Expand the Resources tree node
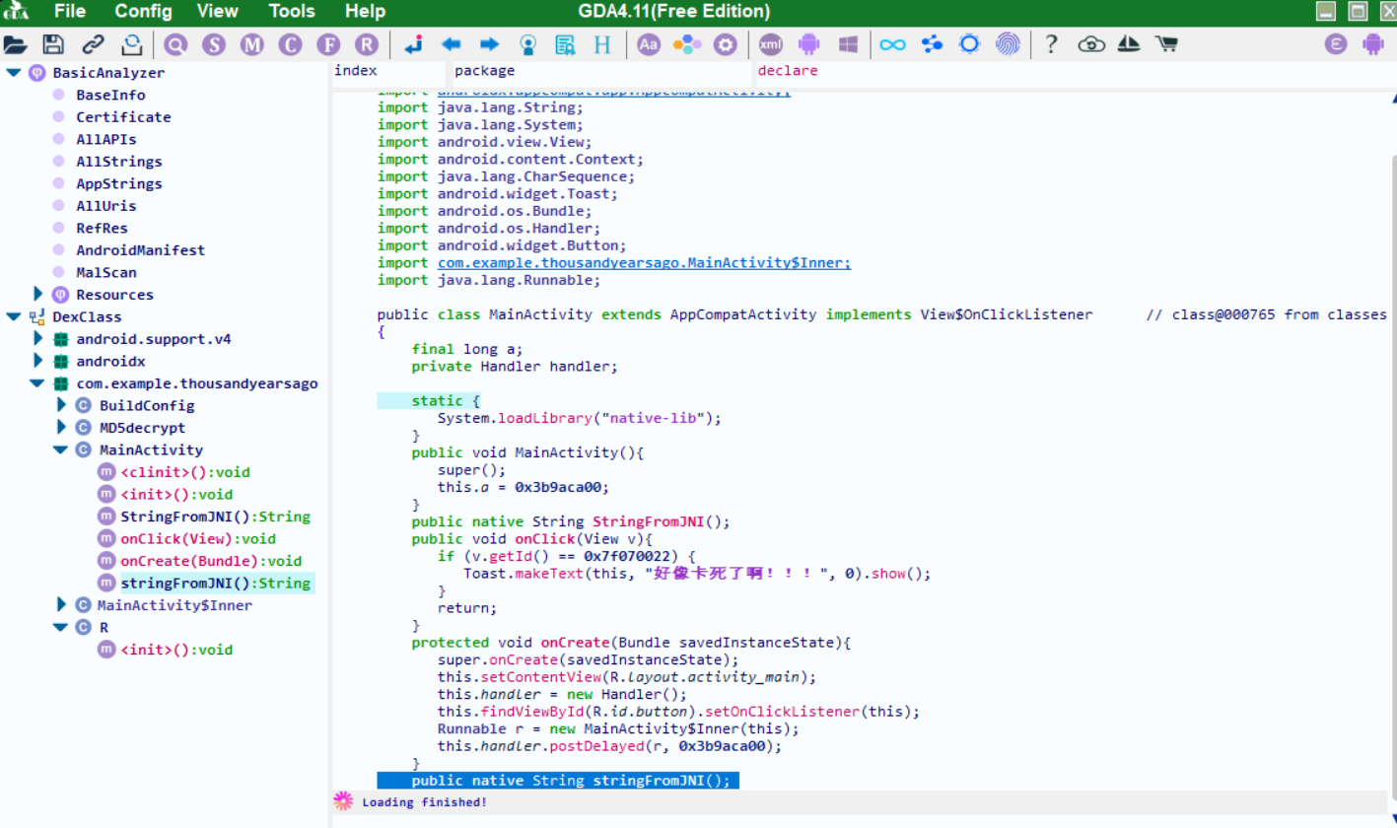Screen dimensions: 1397x828 [38, 294]
